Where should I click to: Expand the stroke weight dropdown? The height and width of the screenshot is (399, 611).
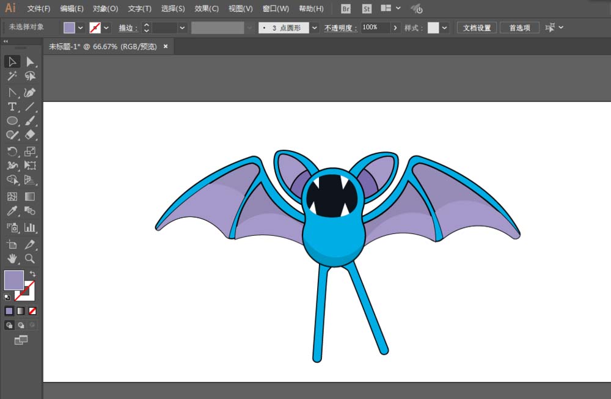pyautogui.click(x=182, y=27)
